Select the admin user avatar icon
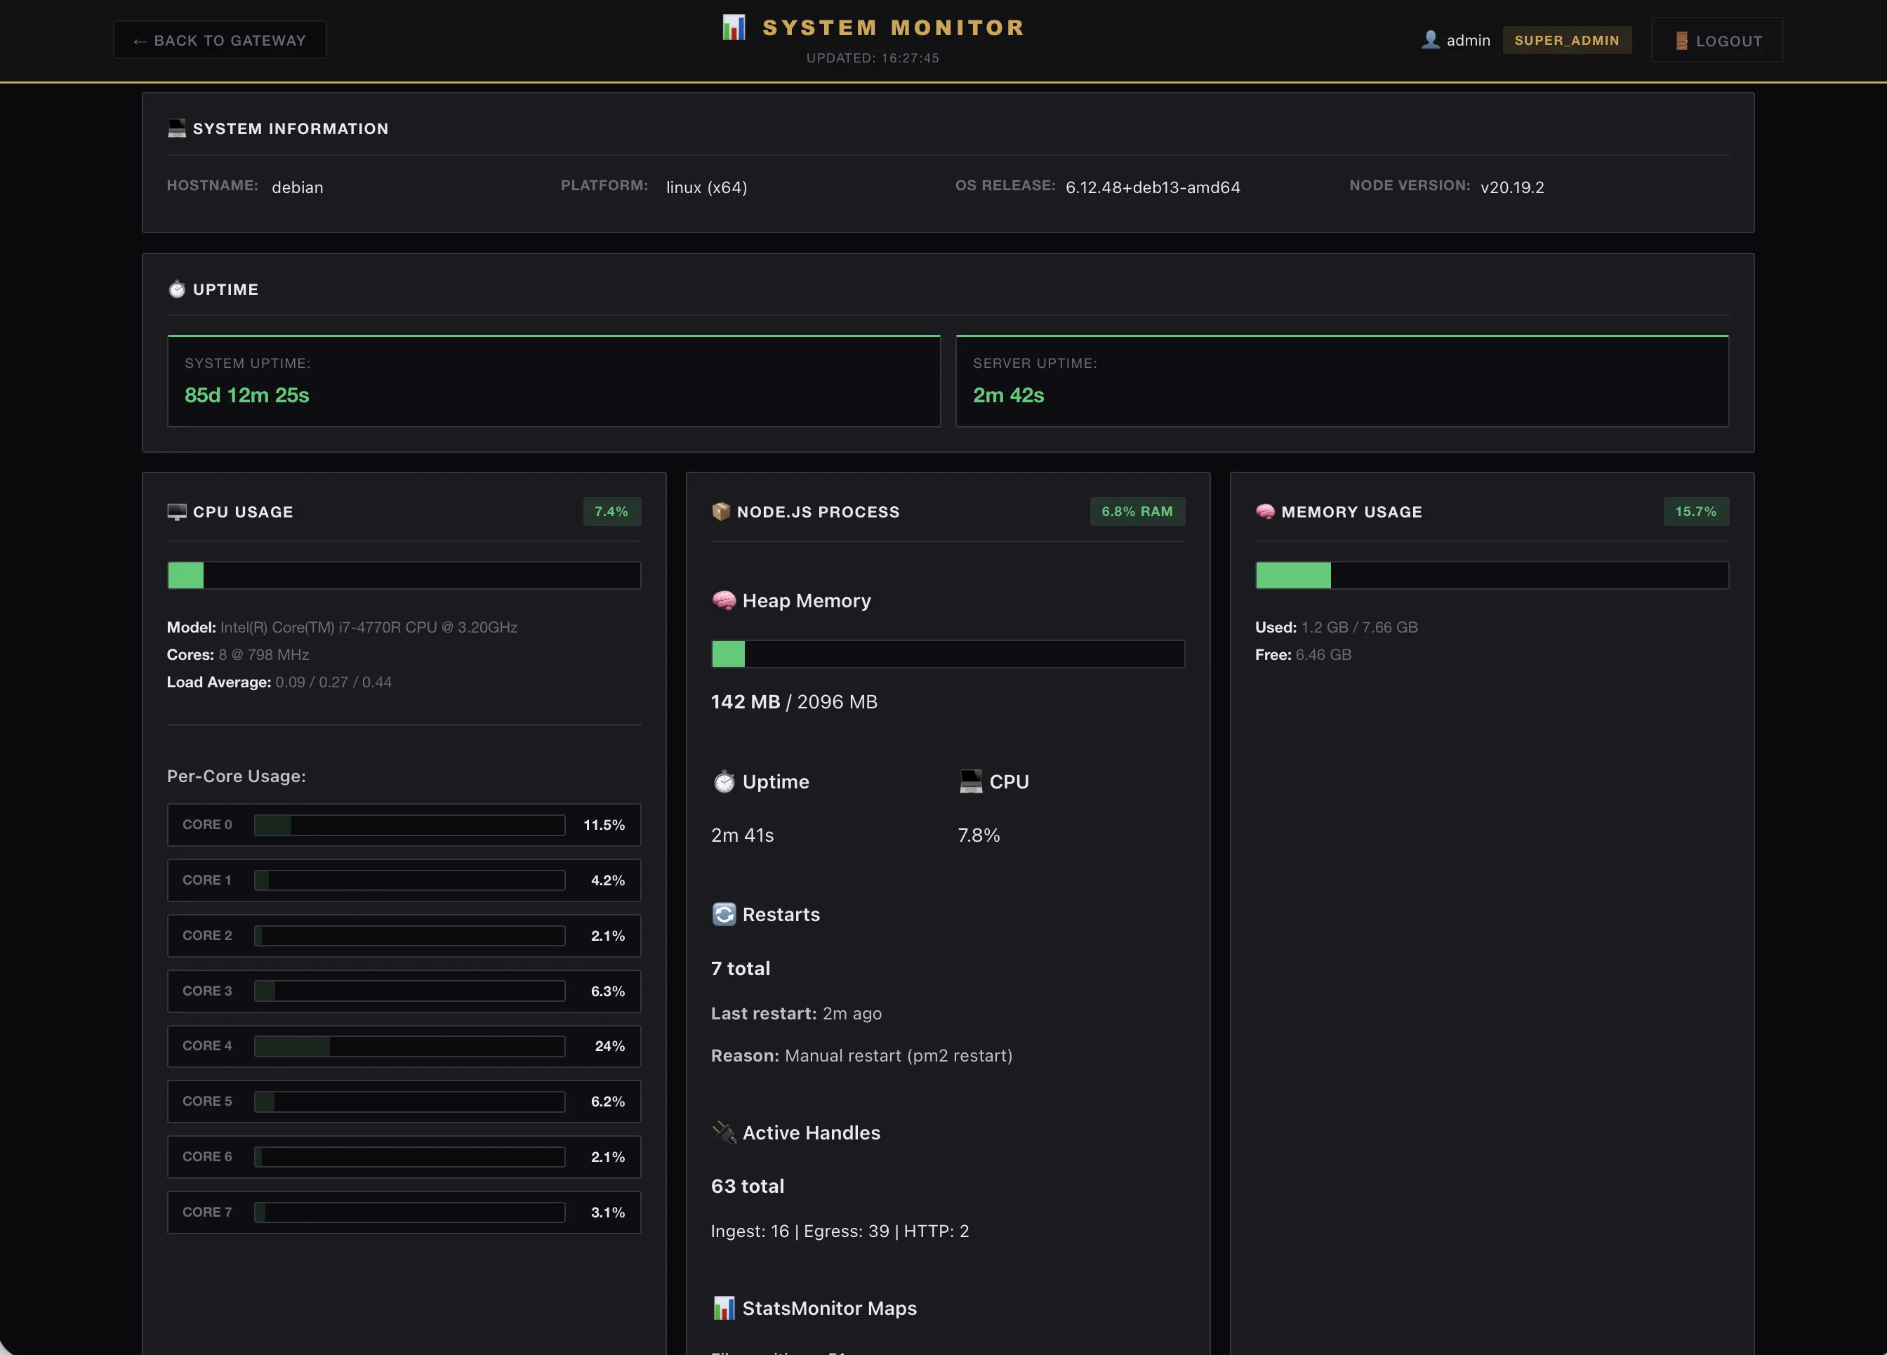 1430,39
